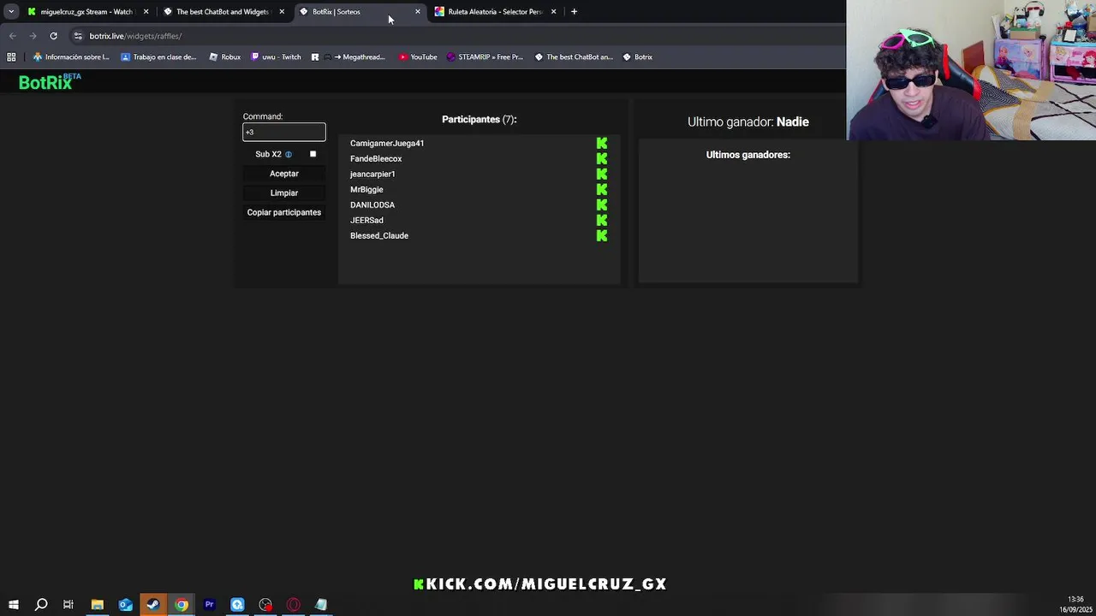Open the site information icon in address bar
Viewport: 1096px width, 616px height.
click(x=78, y=36)
